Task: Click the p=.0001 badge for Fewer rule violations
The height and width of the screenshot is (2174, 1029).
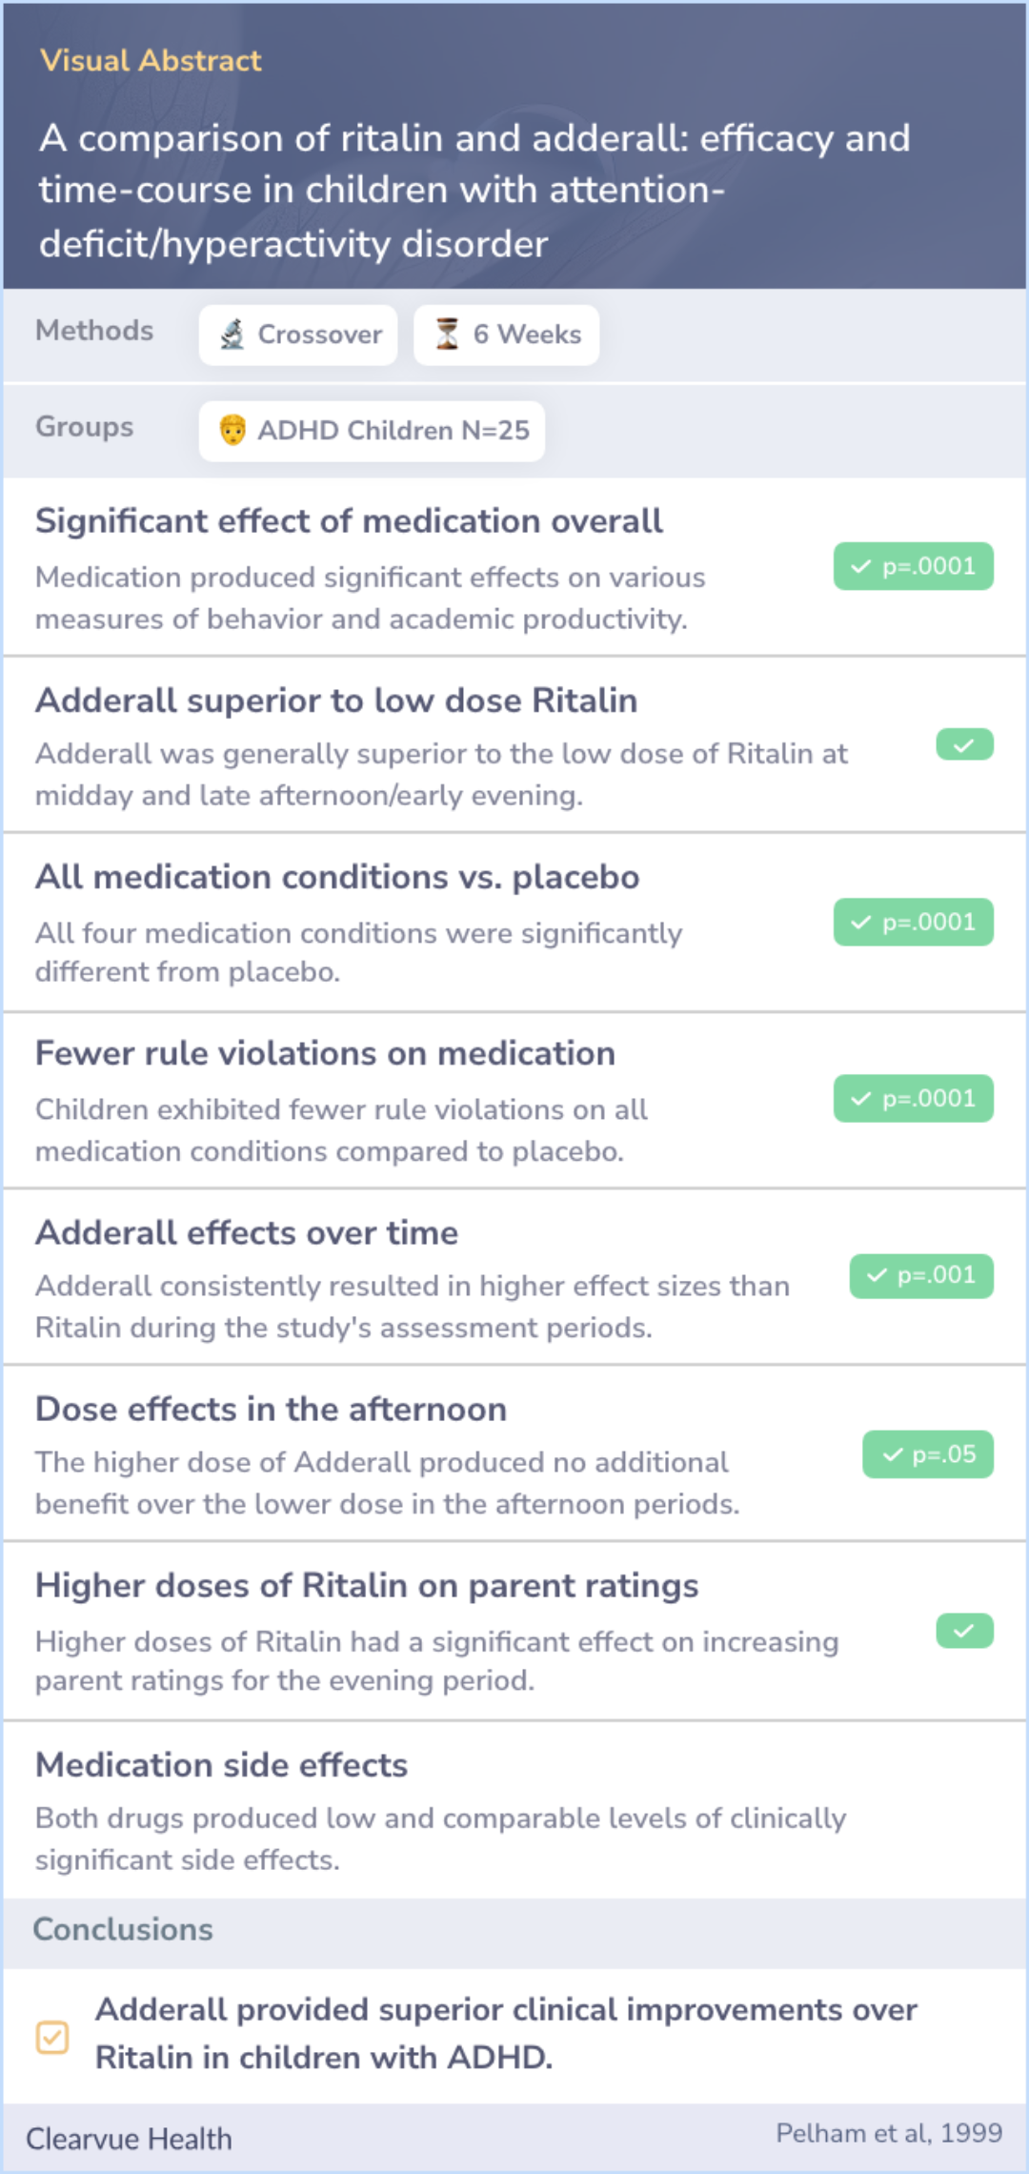Action: (x=913, y=1098)
